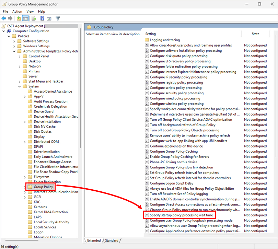
Task: Switch to the Standard tab
Action: tap(112, 240)
